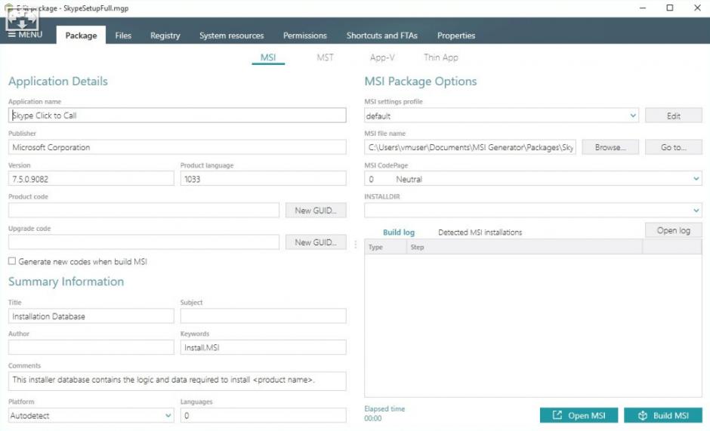710x431 pixels.
Task: Click the Product code field
Action: tap(144, 210)
